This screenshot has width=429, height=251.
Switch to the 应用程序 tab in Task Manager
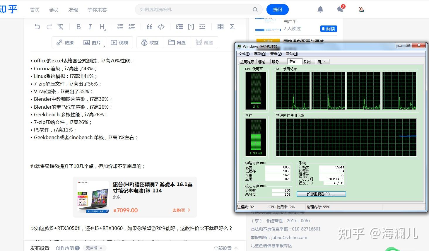coord(247,62)
